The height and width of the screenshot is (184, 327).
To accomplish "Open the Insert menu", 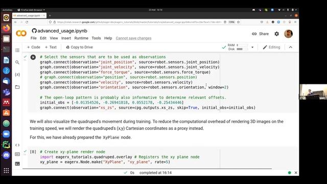I will click(66, 38).
